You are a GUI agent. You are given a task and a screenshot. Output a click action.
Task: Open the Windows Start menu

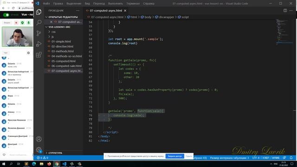click(x=4, y=164)
